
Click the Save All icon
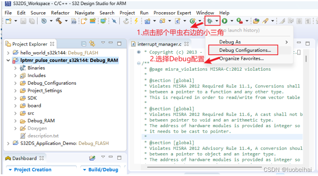pyautogui.click(x=32, y=21)
